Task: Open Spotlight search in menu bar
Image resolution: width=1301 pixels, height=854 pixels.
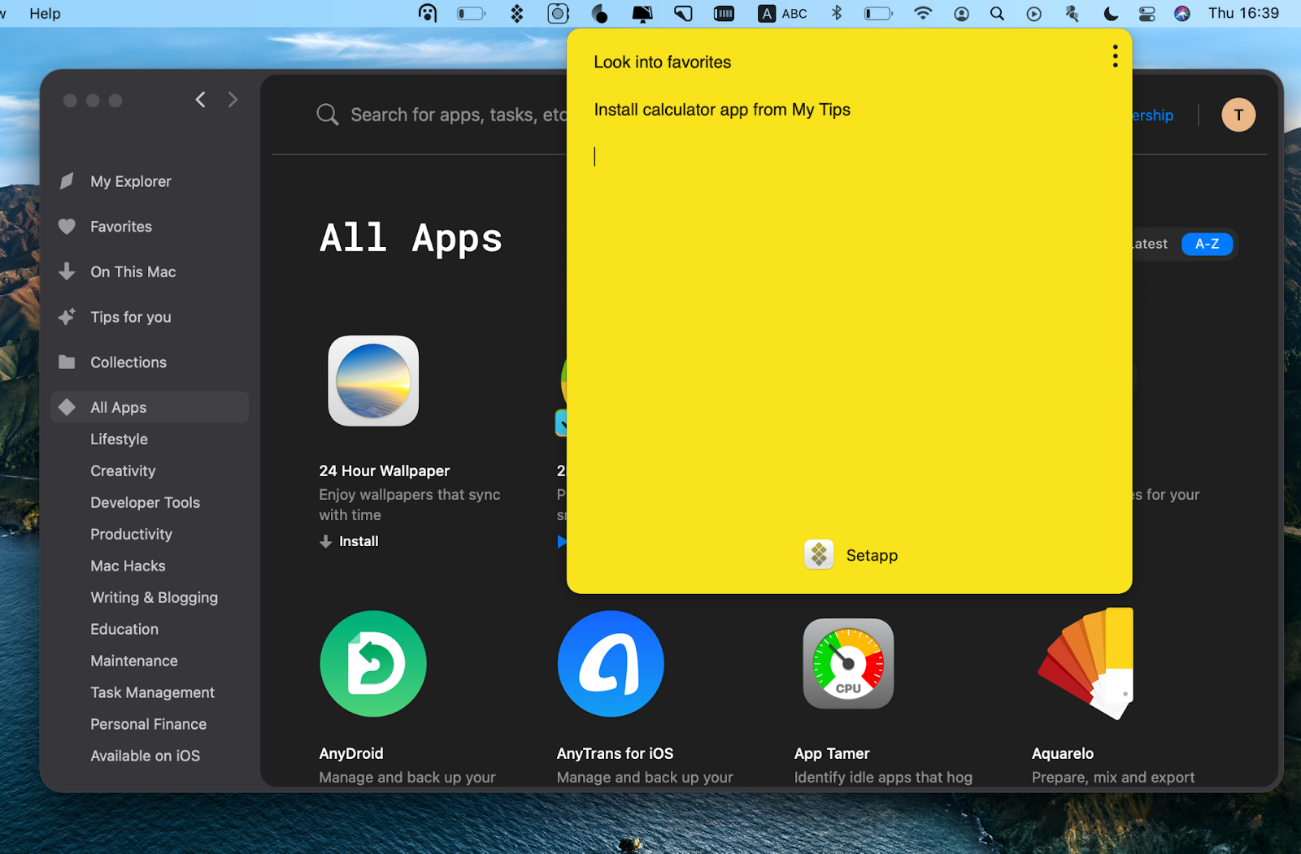Action: tap(997, 14)
